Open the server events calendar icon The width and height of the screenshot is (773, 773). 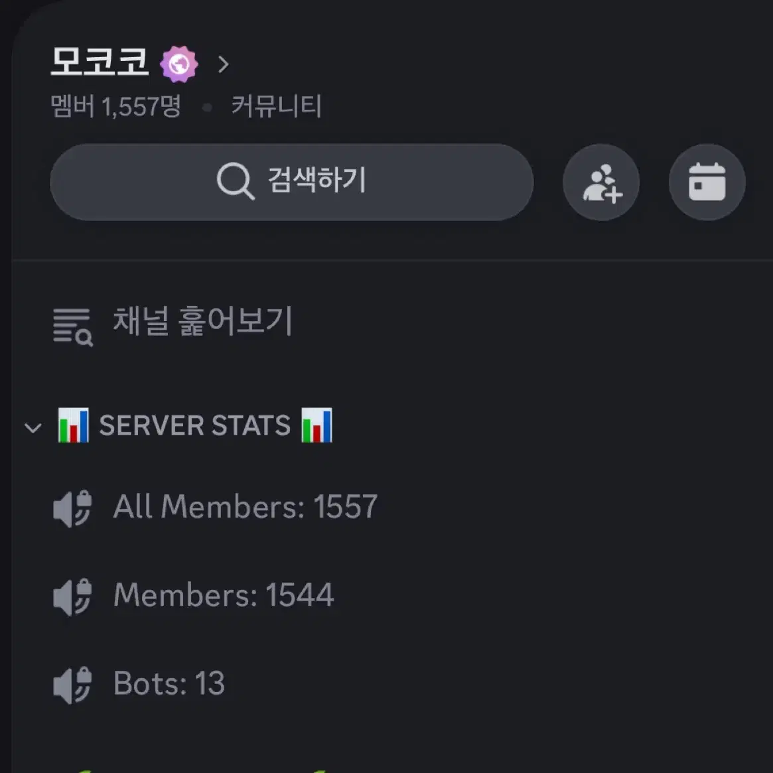(x=707, y=182)
